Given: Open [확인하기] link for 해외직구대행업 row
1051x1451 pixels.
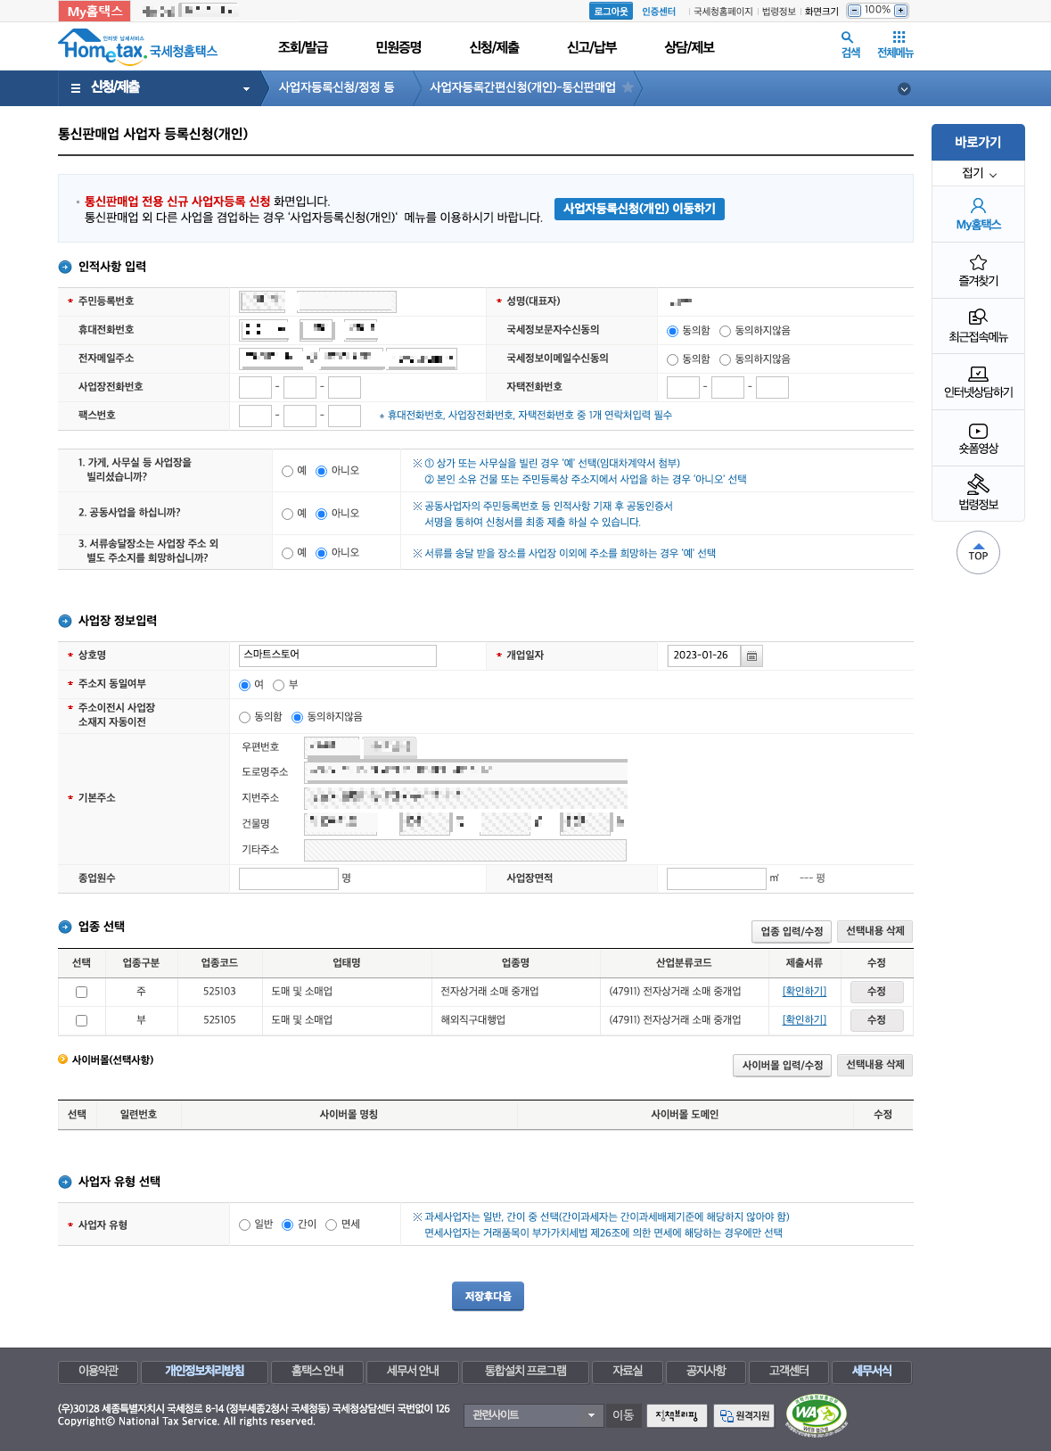Looking at the screenshot, I should [804, 1020].
